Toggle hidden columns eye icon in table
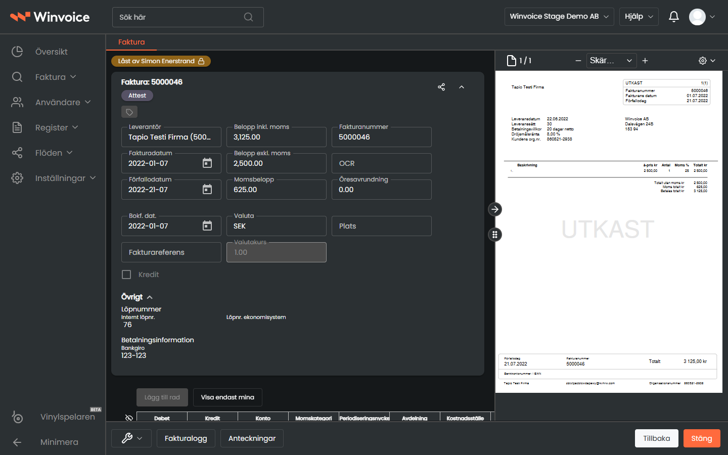This screenshot has width=728, height=455. tap(129, 418)
